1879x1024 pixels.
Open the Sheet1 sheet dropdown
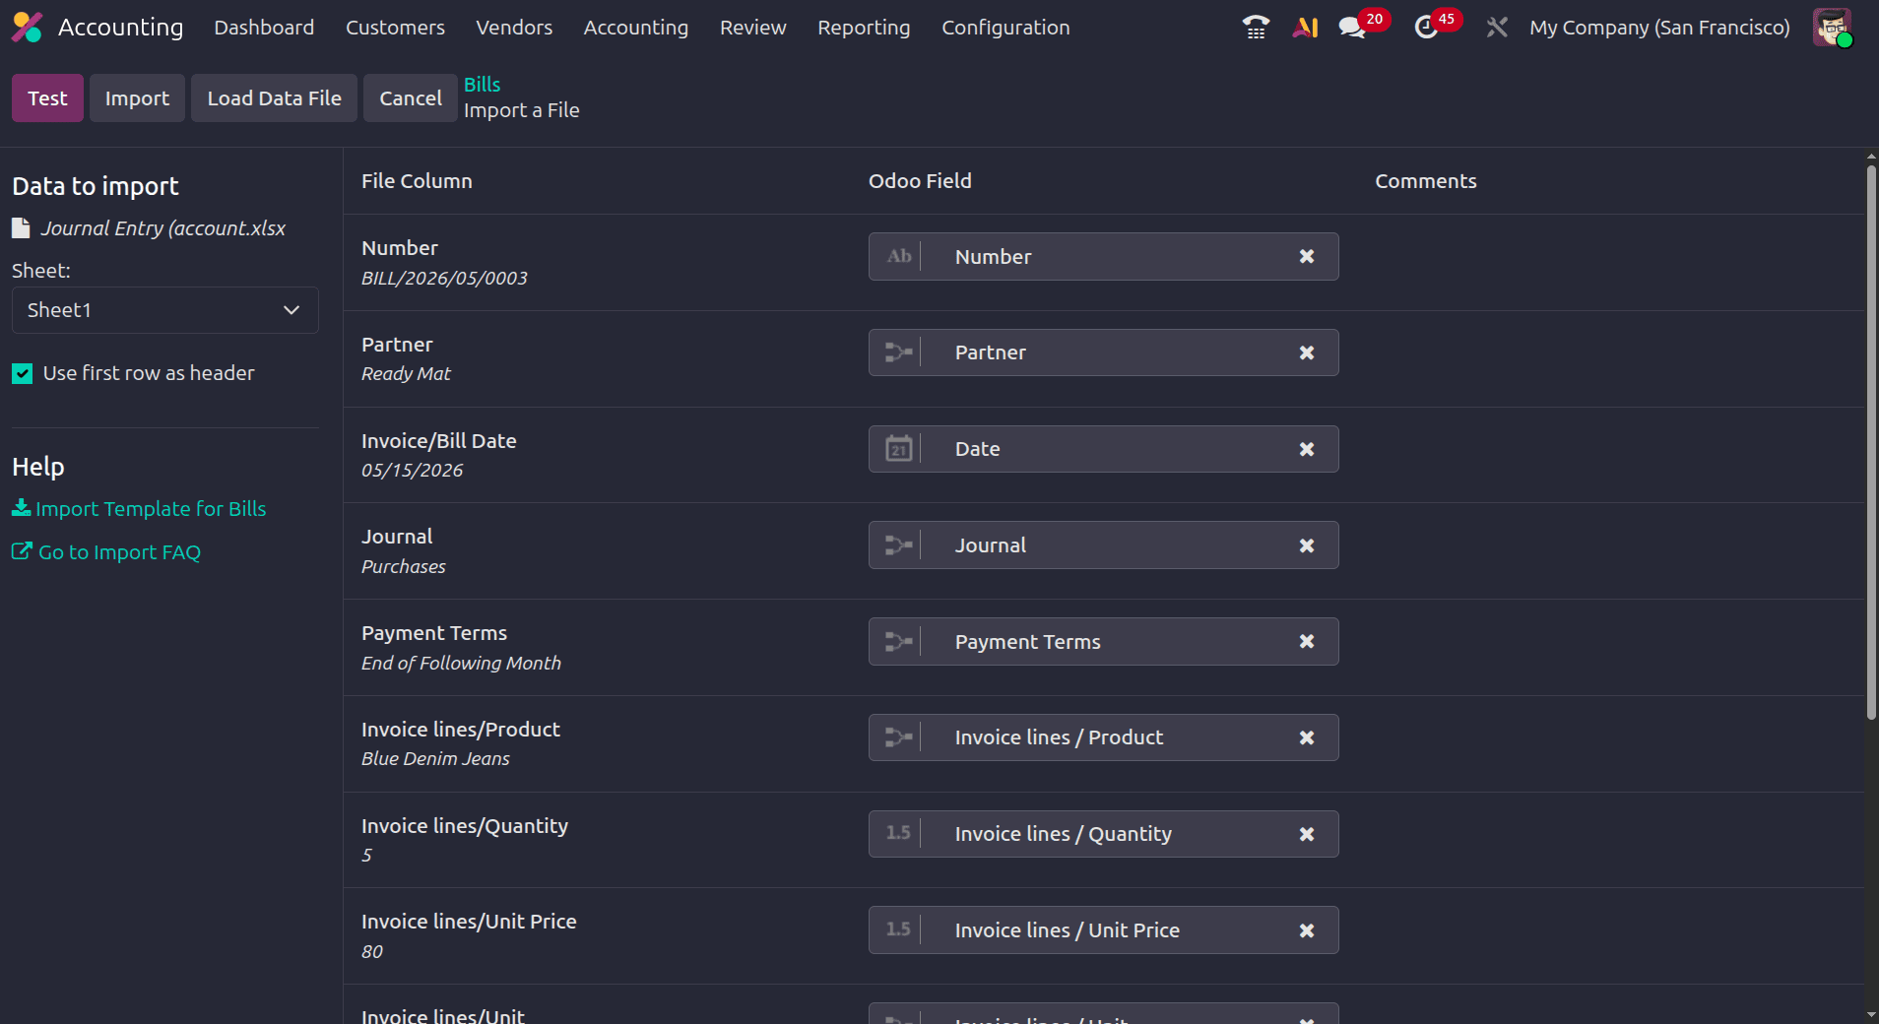(x=165, y=310)
